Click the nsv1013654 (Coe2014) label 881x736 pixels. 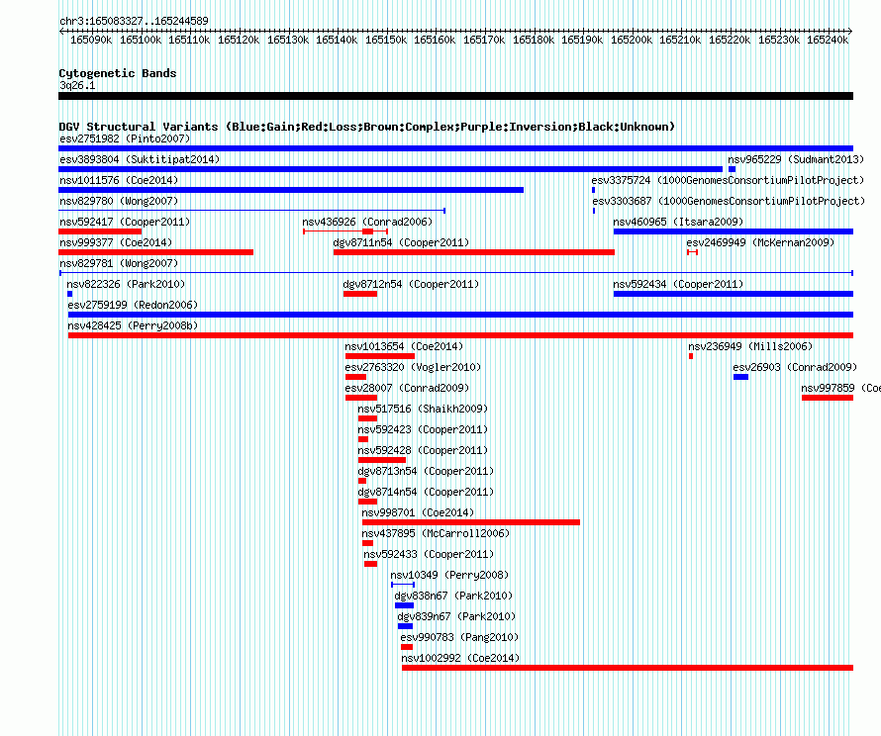[404, 346]
